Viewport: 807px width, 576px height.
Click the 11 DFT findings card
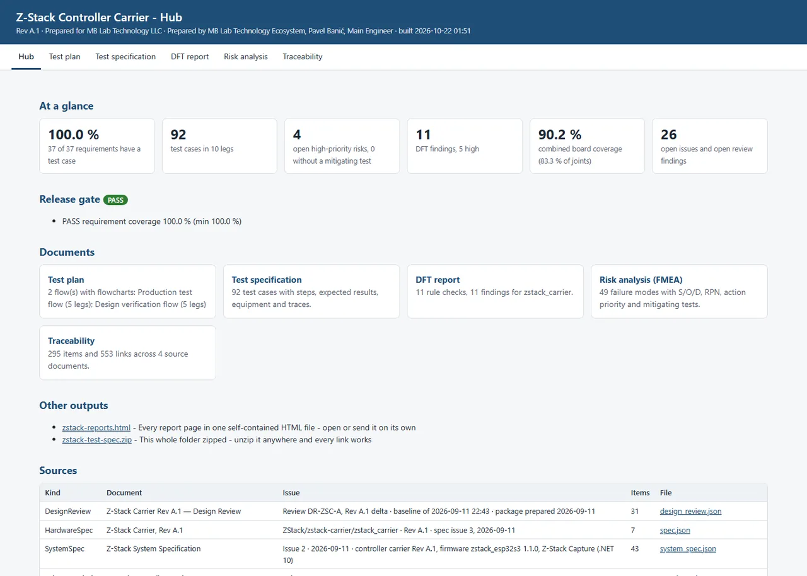tap(465, 146)
